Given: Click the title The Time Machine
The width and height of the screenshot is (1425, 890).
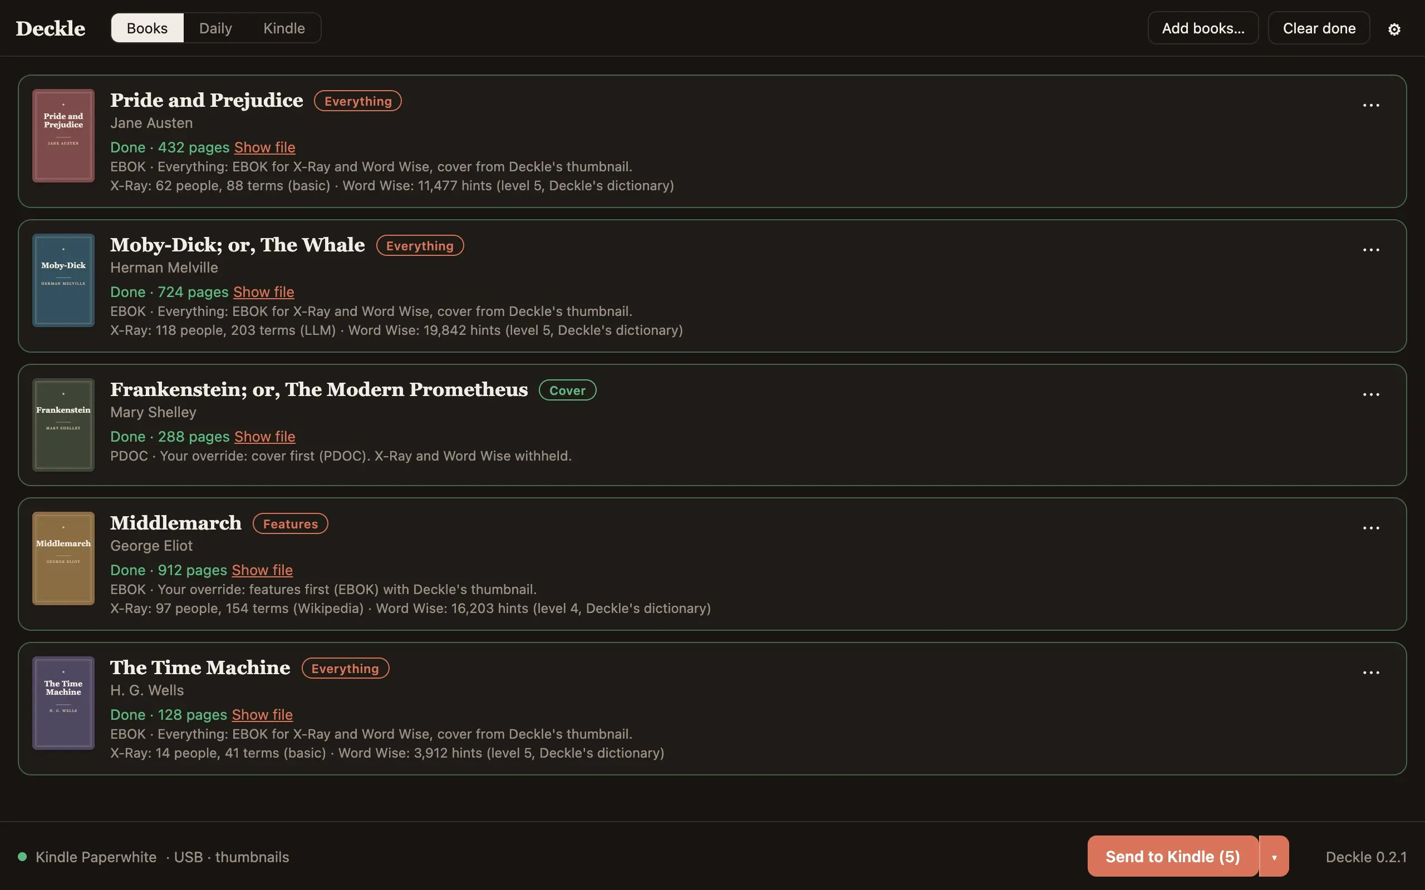Looking at the screenshot, I should (200, 667).
